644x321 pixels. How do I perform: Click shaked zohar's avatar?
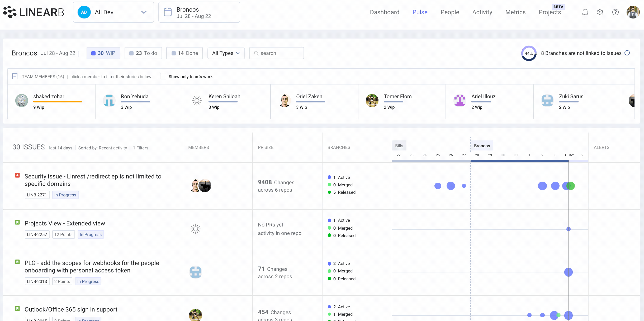[x=22, y=101]
